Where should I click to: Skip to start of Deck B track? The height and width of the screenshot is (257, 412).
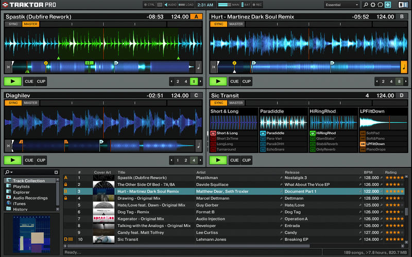coord(214,67)
